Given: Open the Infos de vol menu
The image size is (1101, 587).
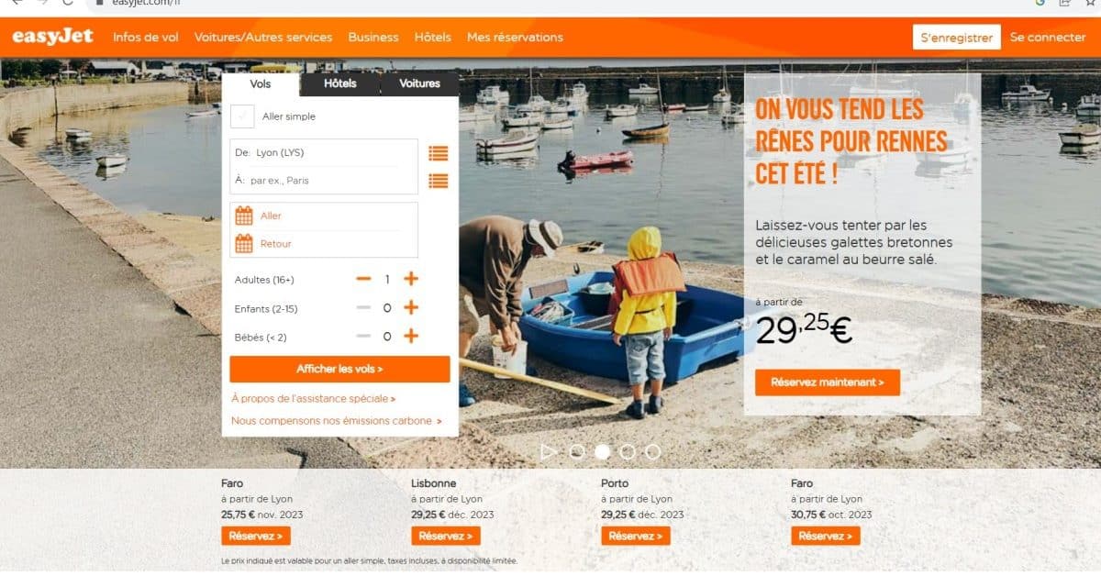Looking at the screenshot, I should [x=146, y=38].
